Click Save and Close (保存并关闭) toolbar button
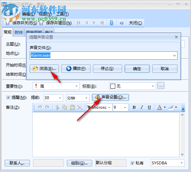Image resolution: width=191 pixels, height=172 pixels. tap(21, 23)
